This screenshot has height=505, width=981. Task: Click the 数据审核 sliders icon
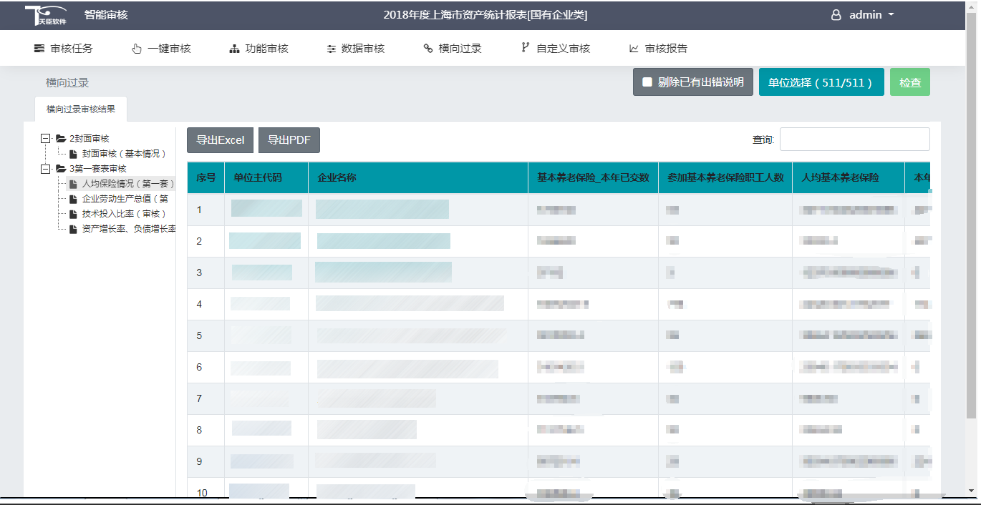click(331, 49)
